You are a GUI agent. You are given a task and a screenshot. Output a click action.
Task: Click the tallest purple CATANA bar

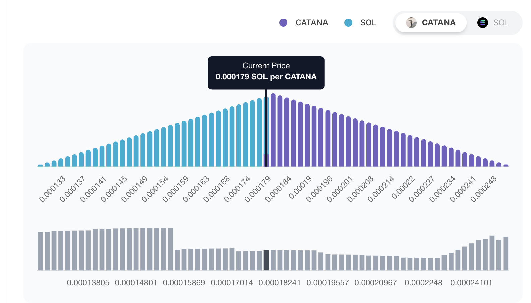273,130
